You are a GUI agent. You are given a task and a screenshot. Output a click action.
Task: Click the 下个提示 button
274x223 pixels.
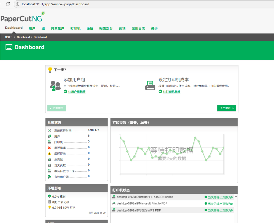pos(227,108)
